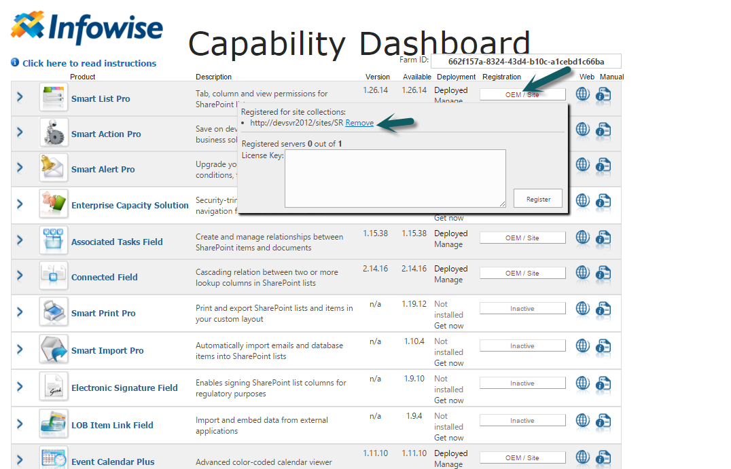This screenshot has height=469, width=731.
Task: Click Get now for LOB Item Link Field
Action: pos(449,438)
